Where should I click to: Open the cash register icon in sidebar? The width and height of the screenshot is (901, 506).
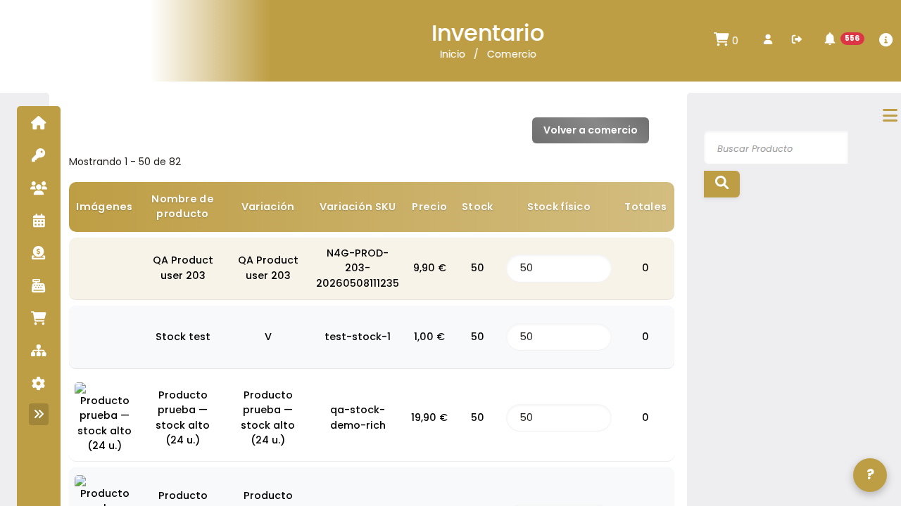[39, 285]
